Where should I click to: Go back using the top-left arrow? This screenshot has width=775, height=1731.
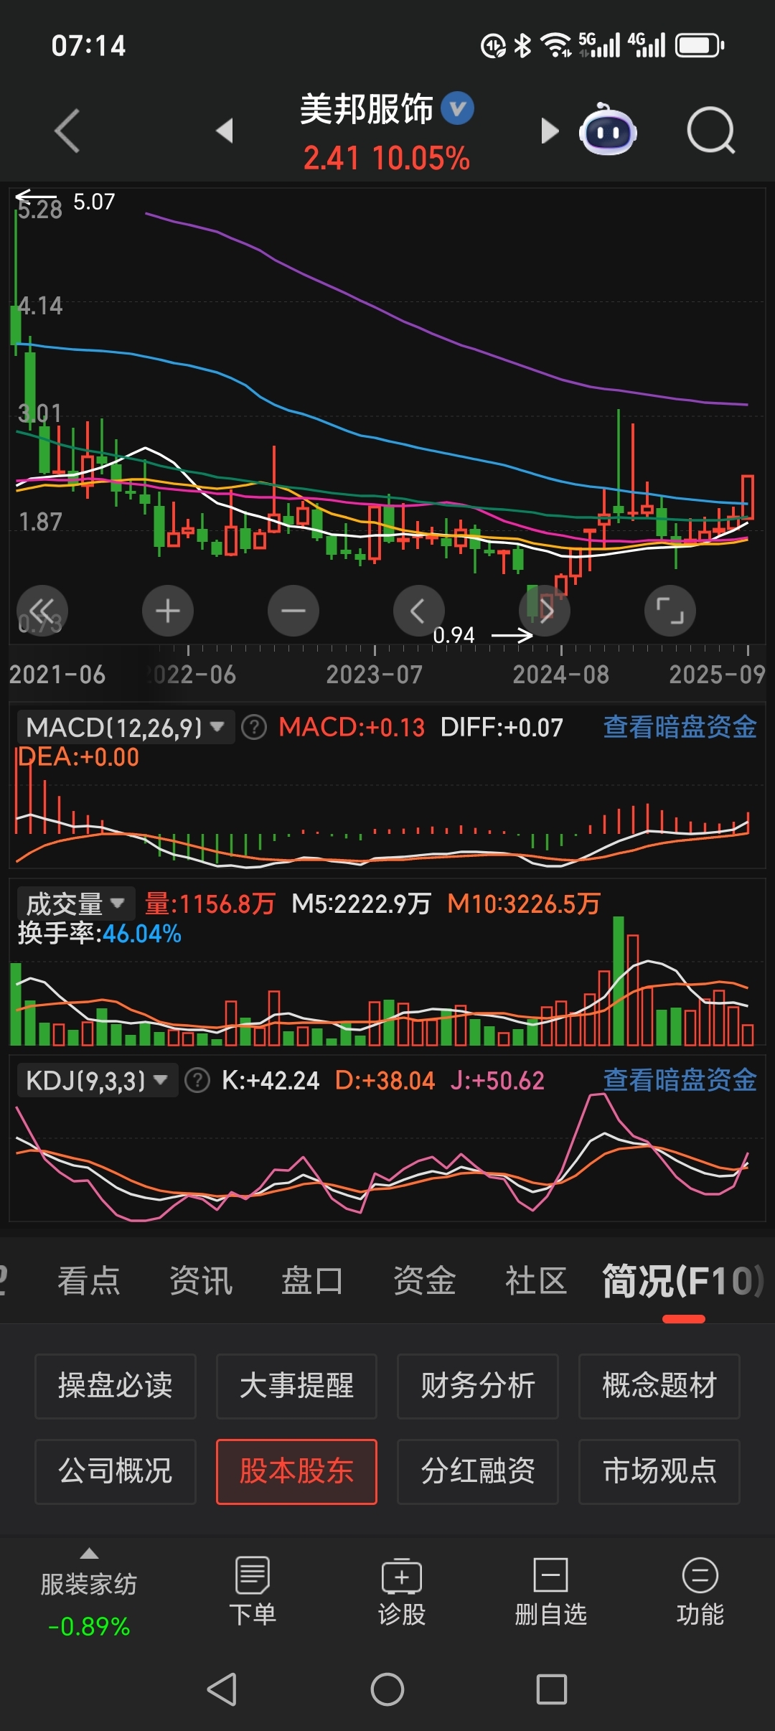[x=67, y=131]
